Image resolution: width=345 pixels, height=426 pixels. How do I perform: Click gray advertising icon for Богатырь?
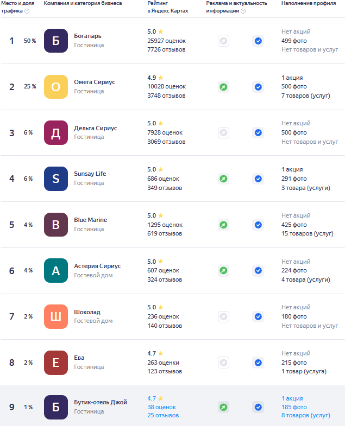223,41
